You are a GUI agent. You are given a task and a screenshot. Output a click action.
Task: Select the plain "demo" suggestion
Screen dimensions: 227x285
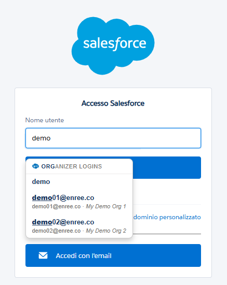tap(79, 181)
